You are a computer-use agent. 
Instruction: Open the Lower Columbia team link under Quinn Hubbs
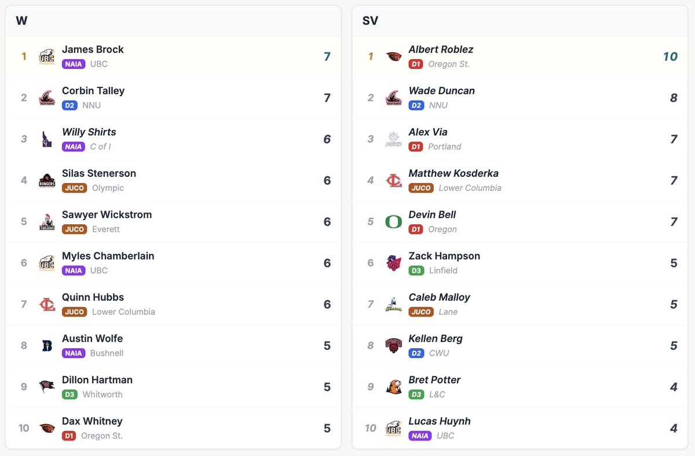123,312
